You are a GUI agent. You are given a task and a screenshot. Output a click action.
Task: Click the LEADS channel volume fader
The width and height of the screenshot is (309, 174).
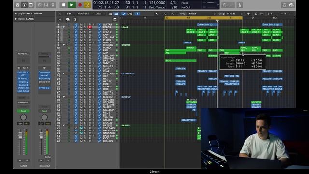[20, 135]
